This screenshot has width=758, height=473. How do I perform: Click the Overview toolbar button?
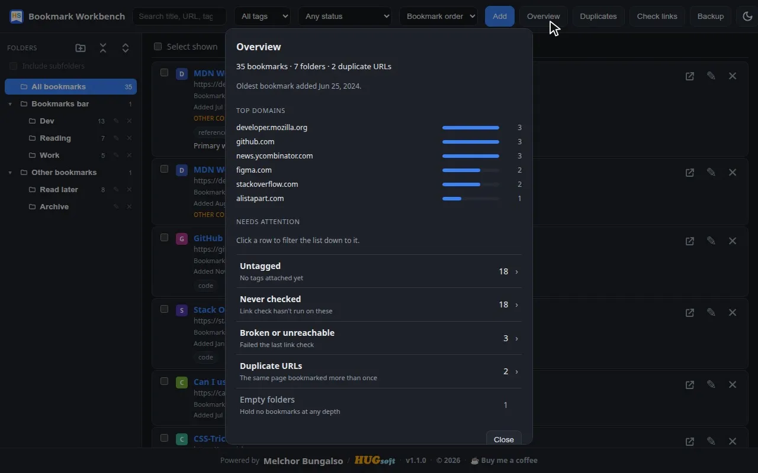tap(543, 16)
